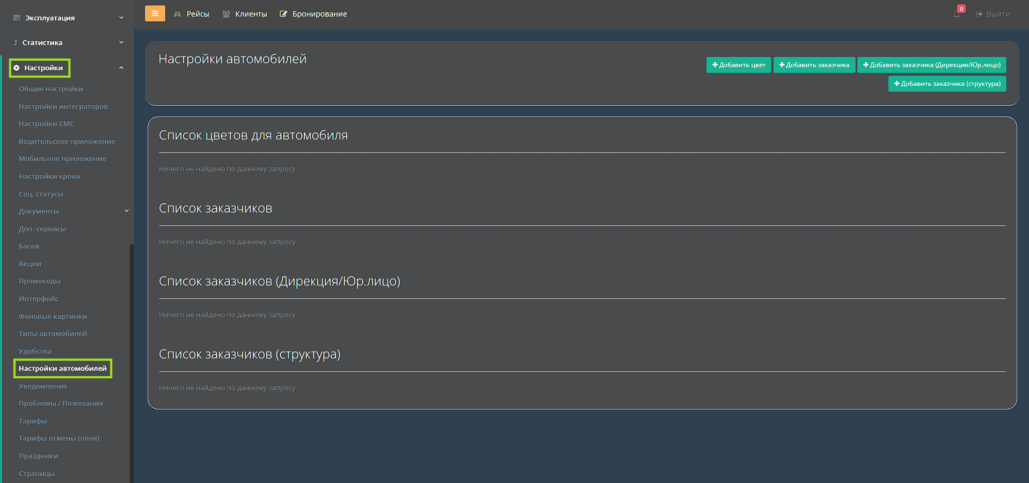Expand the Эксплуатация section chevron
Viewport: 1029px width, 483px height.
121,18
